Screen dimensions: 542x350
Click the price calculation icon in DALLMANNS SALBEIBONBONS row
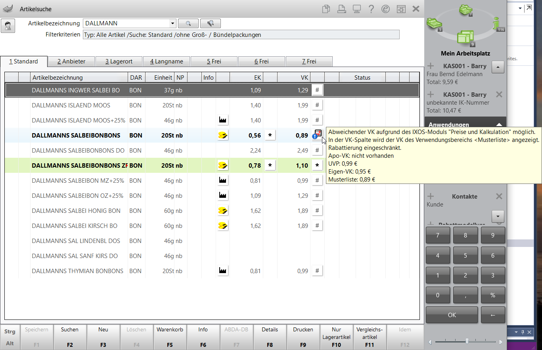tap(317, 135)
